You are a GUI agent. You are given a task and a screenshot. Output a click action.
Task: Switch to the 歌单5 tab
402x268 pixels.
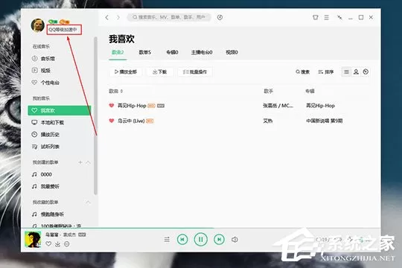click(145, 52)
